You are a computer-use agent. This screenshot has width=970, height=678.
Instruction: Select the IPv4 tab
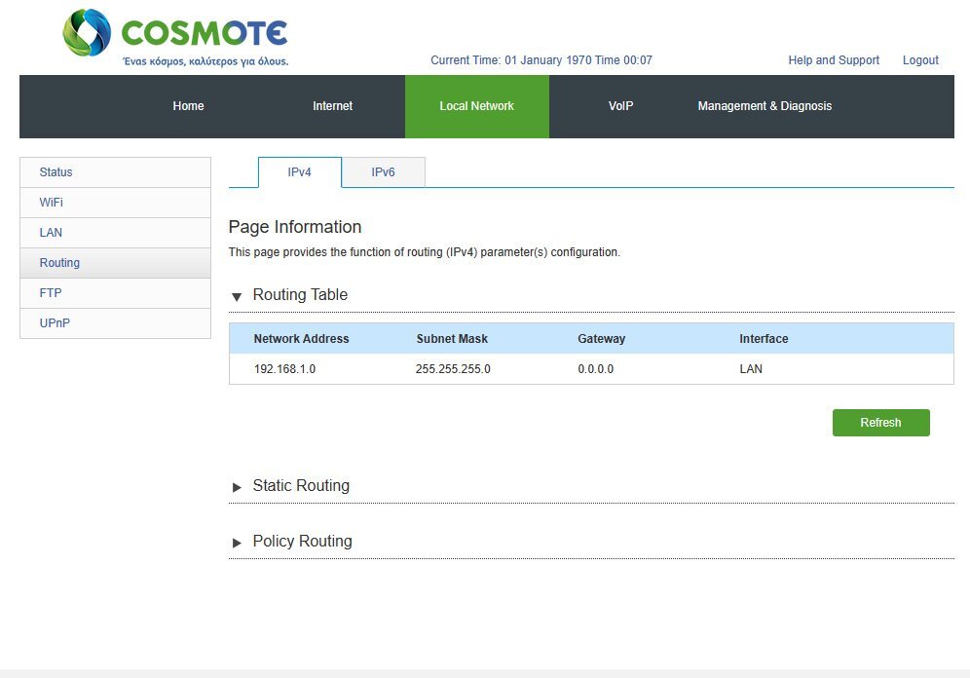coord(299,172)
